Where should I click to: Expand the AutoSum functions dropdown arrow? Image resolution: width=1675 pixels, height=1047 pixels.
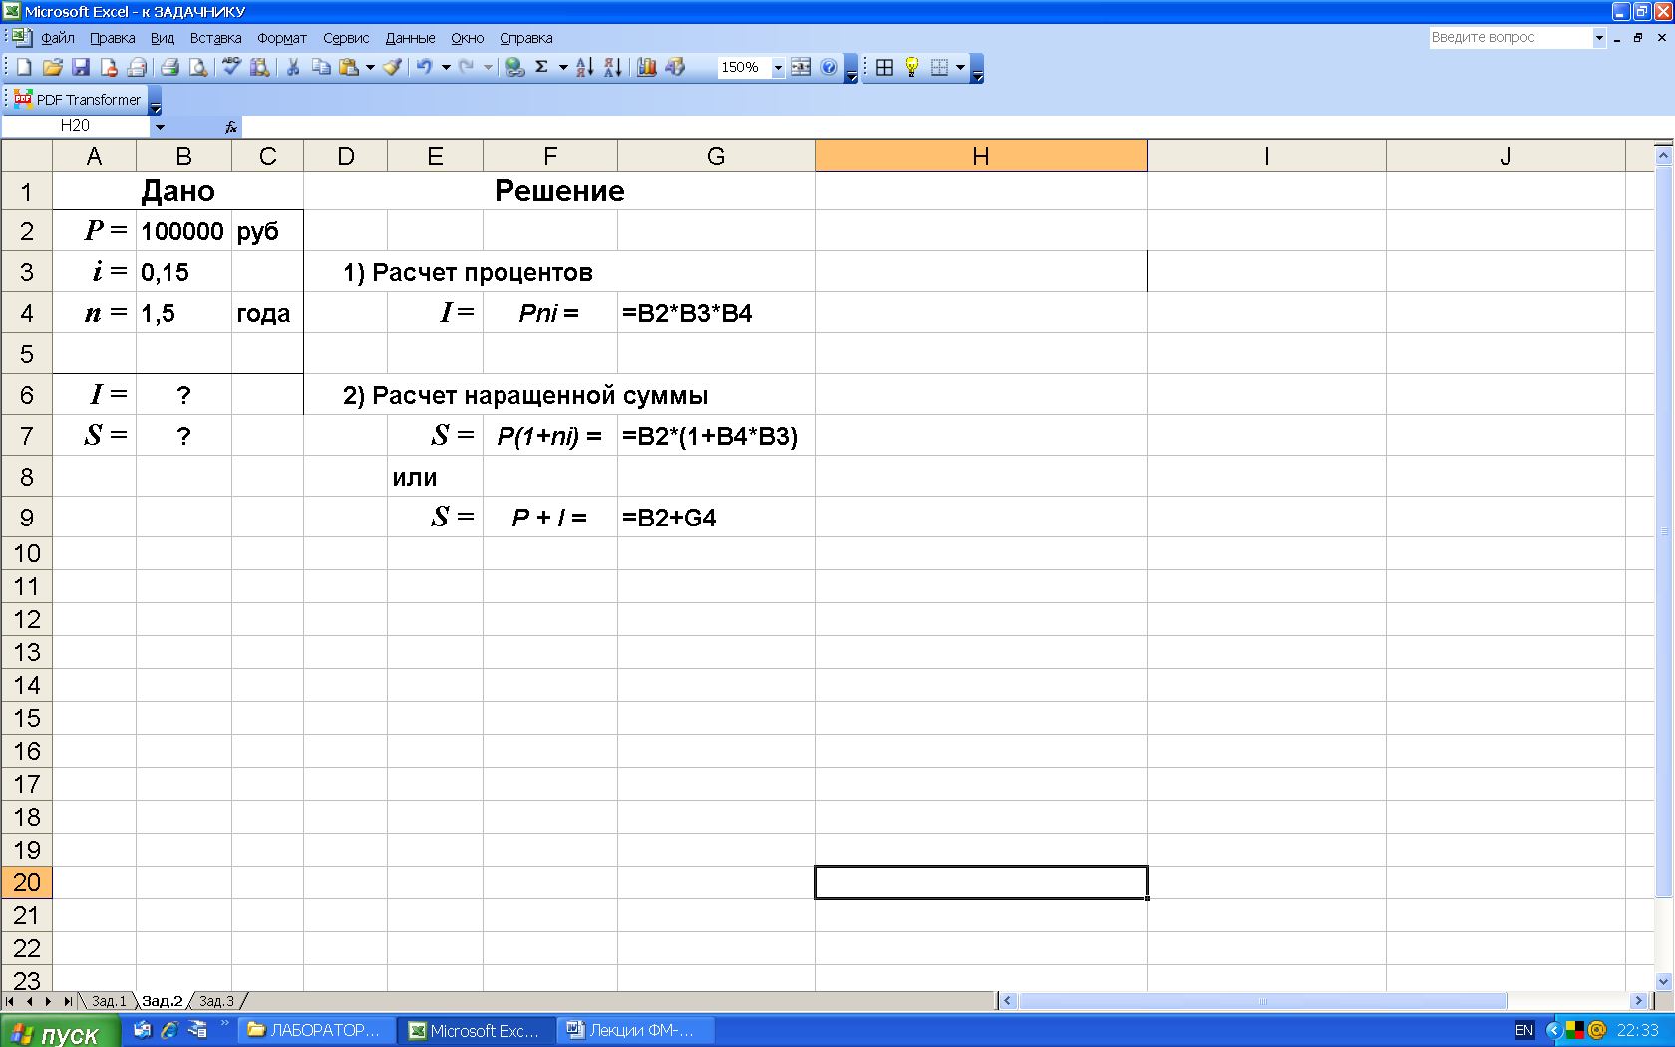[x=563, y=67]
